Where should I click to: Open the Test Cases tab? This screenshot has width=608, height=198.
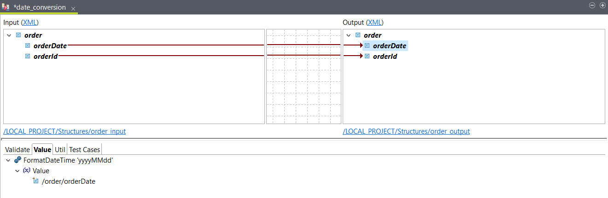tap(84, 149)
